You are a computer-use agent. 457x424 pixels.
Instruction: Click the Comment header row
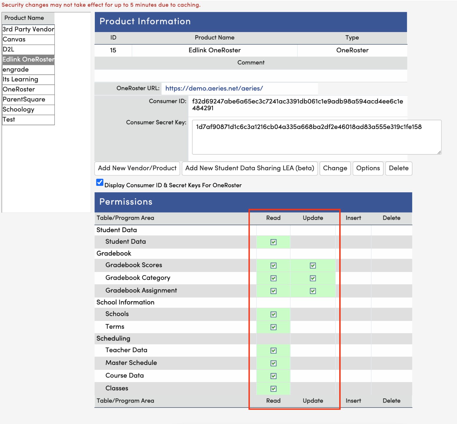251,63
